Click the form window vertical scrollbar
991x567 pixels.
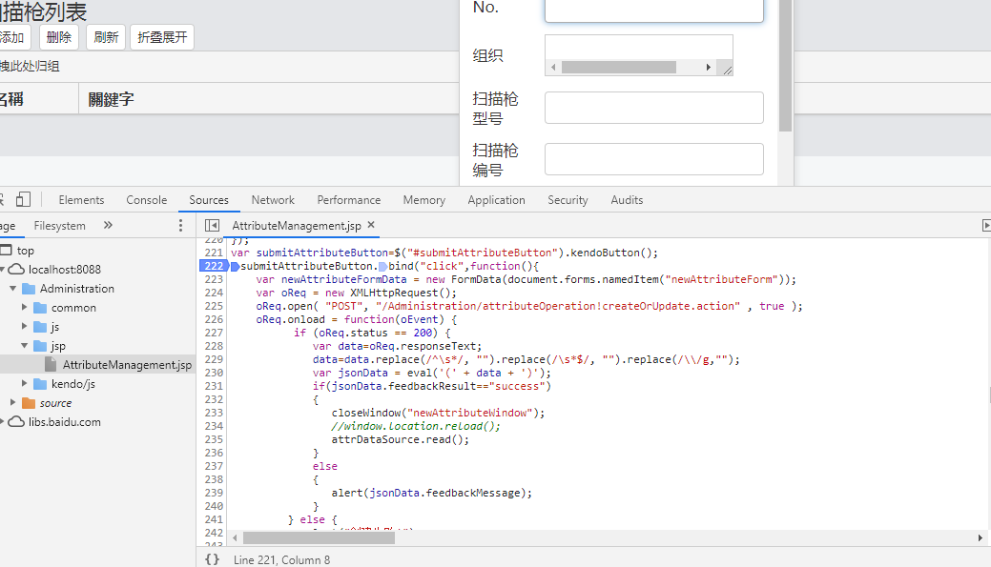click(x=786, y=66)
